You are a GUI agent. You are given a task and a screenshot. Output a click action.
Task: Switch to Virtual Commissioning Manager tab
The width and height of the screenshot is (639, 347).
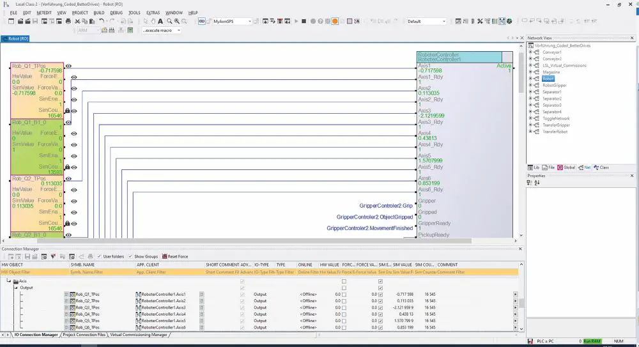(139, 335)
